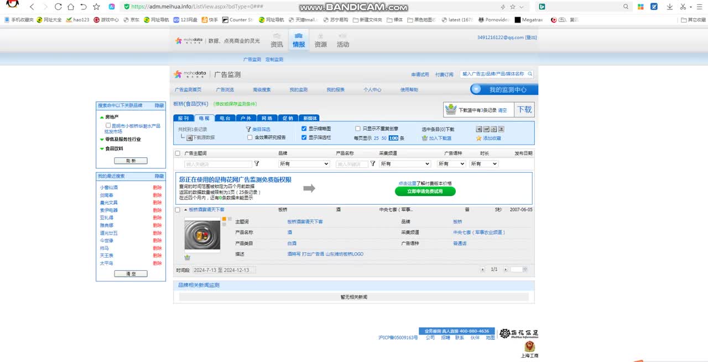Viewport: 708px width, 362px height.
Task: Enable 只显示不重复创意 checkbox
Action: (358, 129)
